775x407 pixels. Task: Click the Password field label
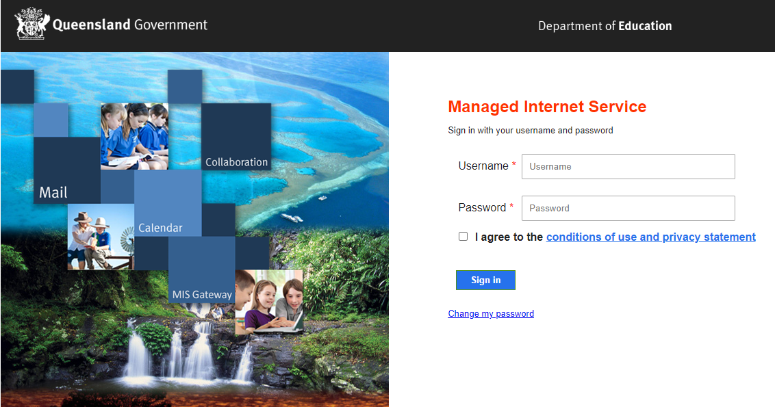coord(482,207)
